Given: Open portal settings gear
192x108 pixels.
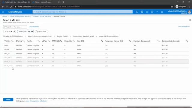Looking at the screenshot, I should (x=152, y=12).
